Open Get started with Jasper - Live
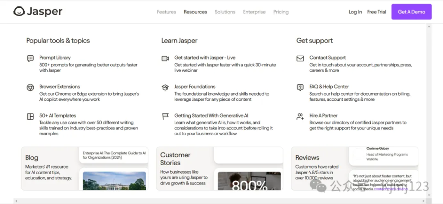The width and height of the screenshot is (443, 204). [205, 57]
